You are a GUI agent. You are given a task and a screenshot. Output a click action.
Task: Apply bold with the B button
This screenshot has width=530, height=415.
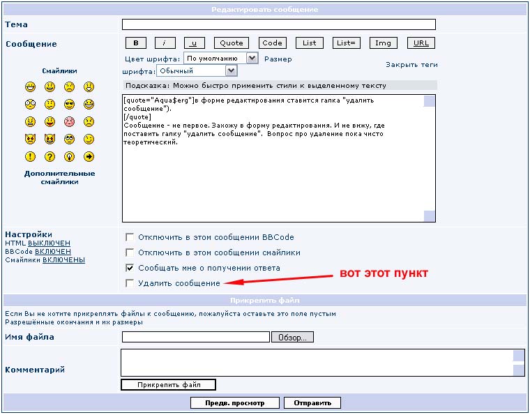point(135,43)
